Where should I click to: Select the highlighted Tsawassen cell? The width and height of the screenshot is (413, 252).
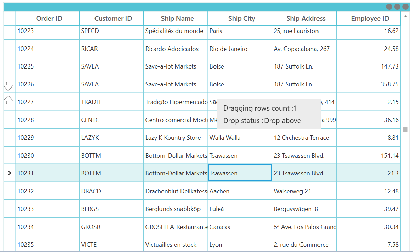click(239, 173)
